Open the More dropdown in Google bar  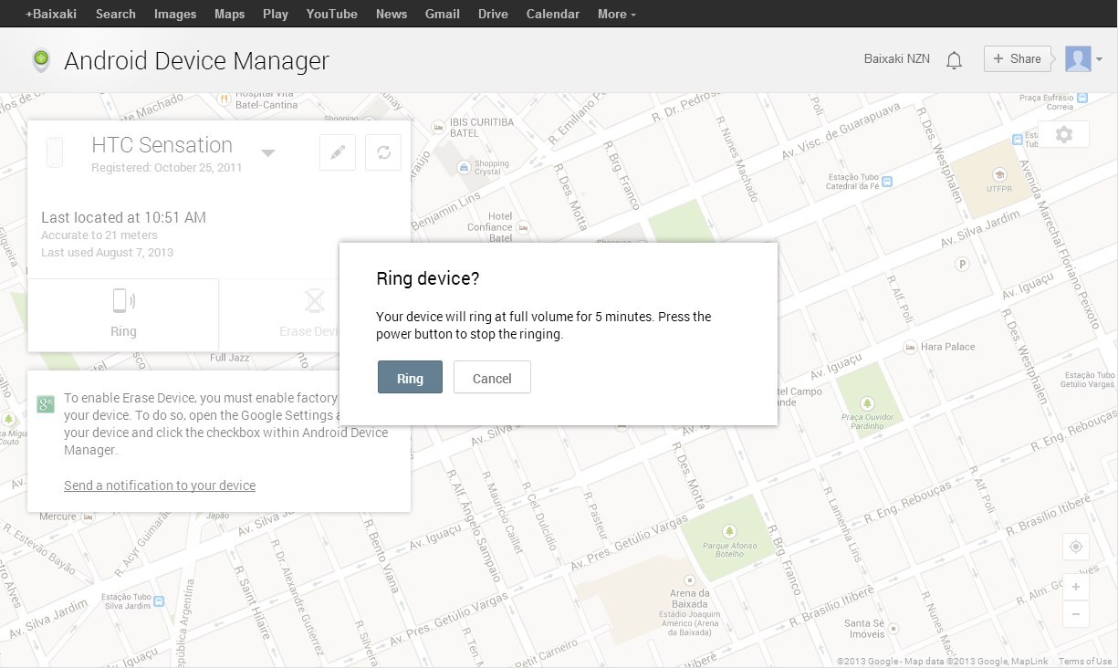coord(617,14)
